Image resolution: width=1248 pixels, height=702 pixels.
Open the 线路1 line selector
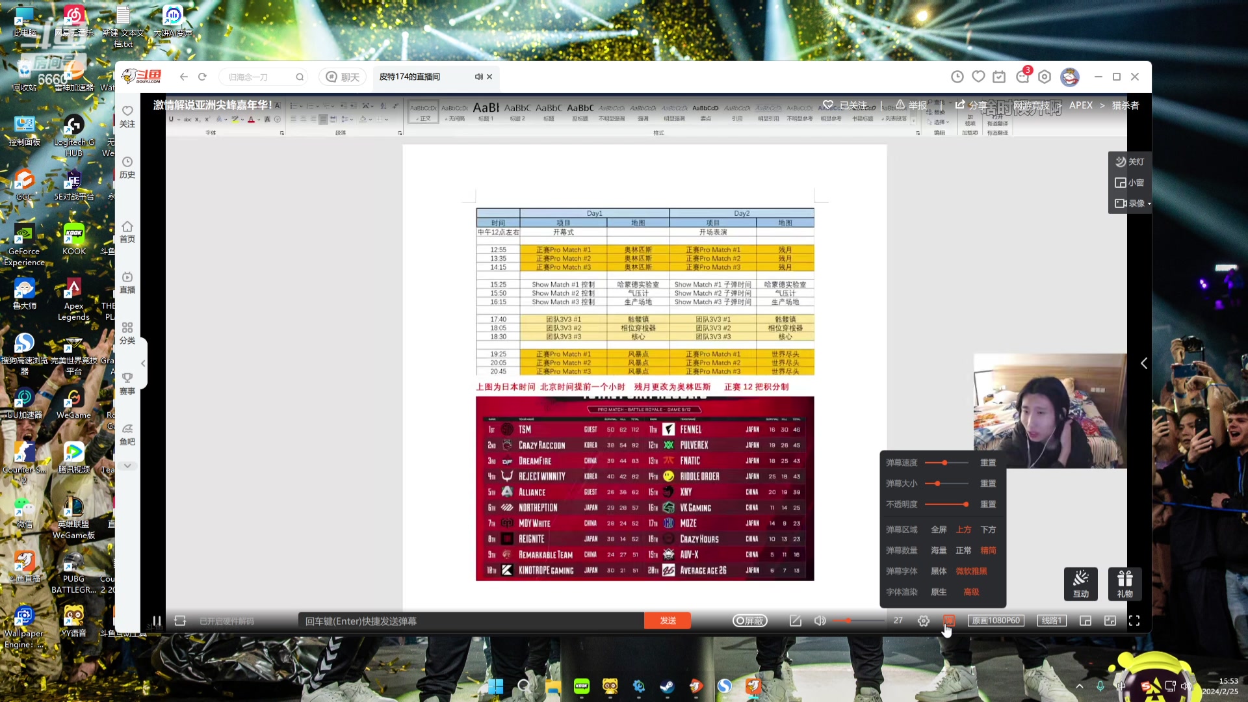(1052, 621)
